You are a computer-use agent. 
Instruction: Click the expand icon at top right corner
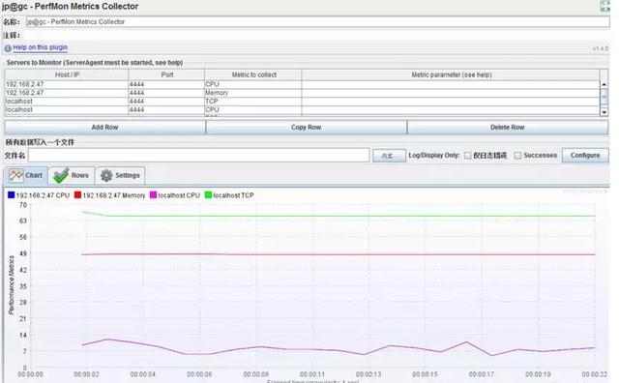click(604, 6)
